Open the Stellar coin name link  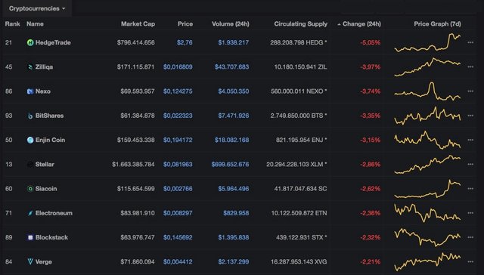coord(45,165)
